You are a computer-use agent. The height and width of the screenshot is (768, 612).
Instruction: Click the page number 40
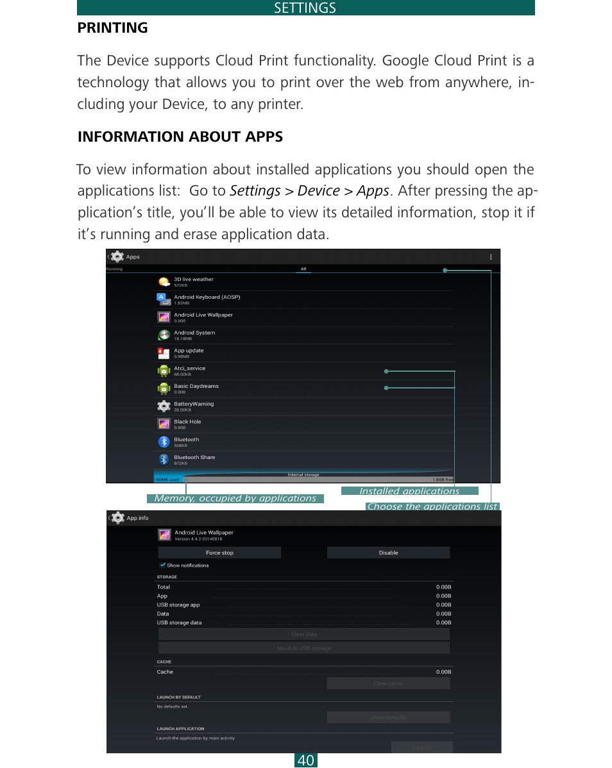(x=306, y=760)
